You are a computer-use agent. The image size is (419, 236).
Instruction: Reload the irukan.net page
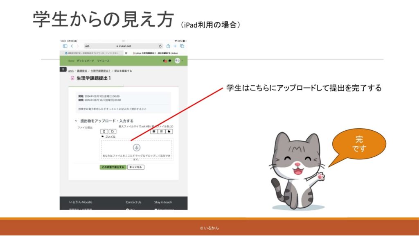(160, 46)
